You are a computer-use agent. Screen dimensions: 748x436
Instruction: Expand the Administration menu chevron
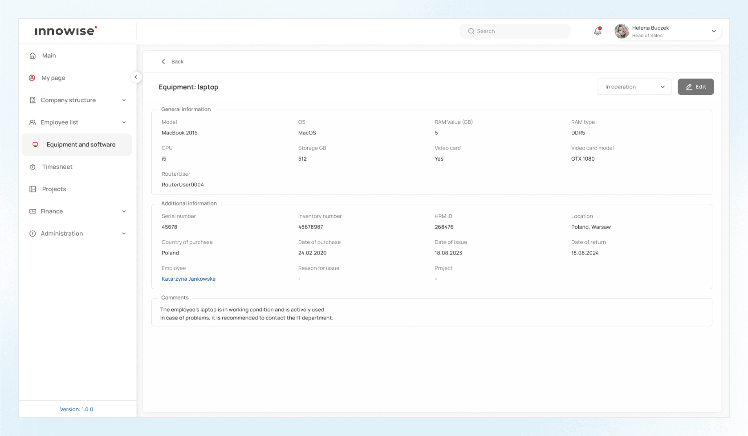click(124, 234)
